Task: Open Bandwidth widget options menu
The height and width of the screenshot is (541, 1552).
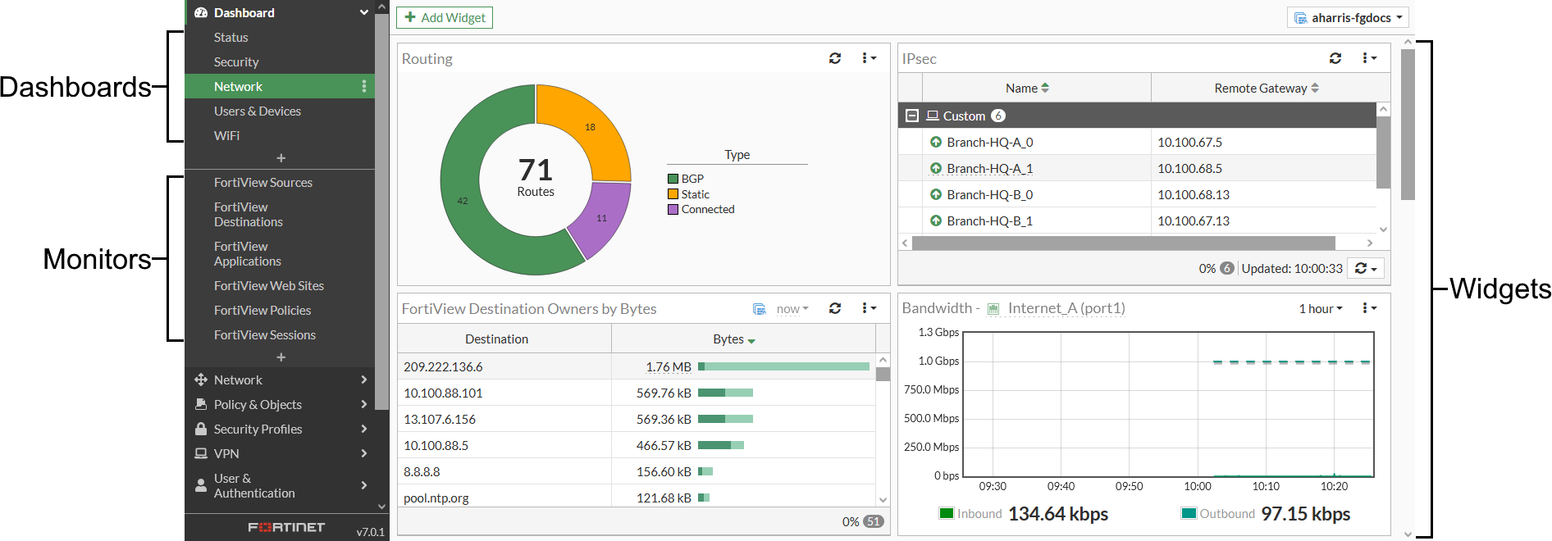Action: pyautogui.click(x=1369, y=308)
